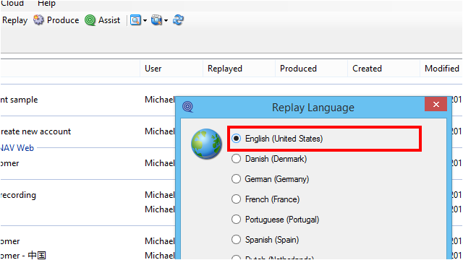Click the magnifier preview toolbar icon
The width and height of the screenshot is (463, 260).
tap(135, 20)
